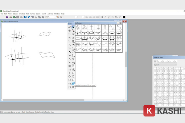
Task: Toggle Underline text formatting
Action: point(109,17)
